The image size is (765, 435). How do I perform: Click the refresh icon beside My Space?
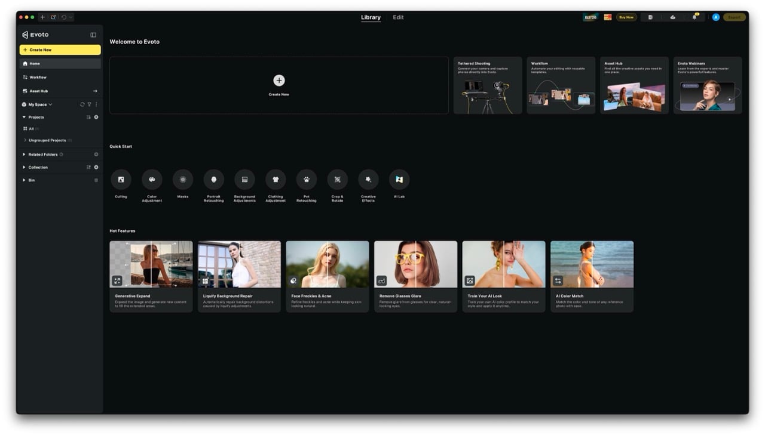82,104
